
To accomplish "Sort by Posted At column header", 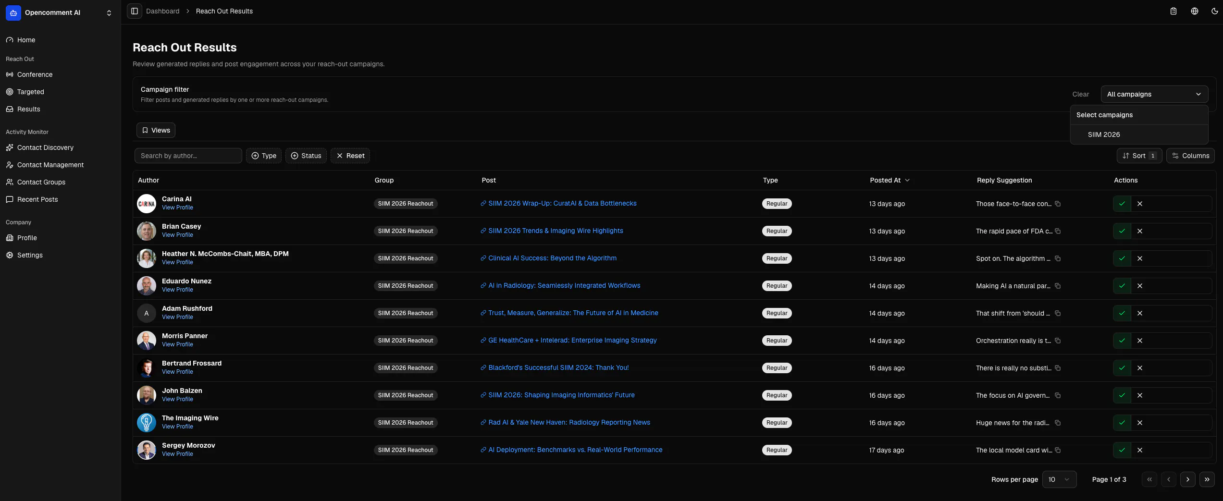I will (x=889, y=180).
